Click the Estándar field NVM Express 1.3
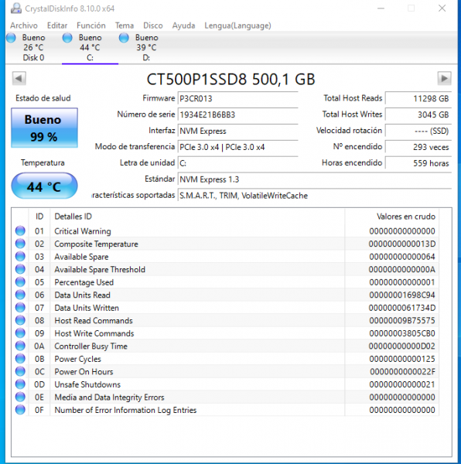 315,179
